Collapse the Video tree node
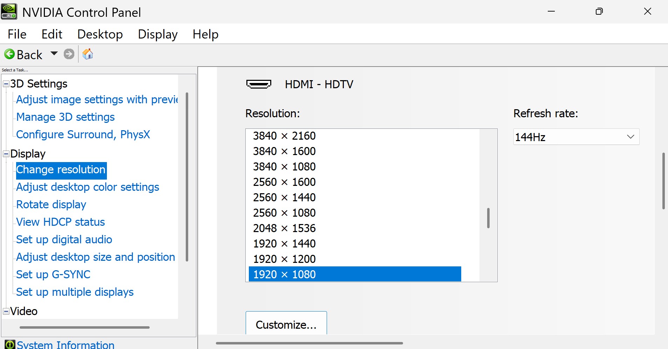The width and height of the screenshot is (668, 349). [x=6, y=311]
